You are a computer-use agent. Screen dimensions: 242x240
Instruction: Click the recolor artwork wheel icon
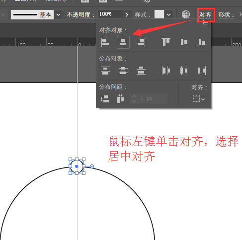click(x=186, y=14)
